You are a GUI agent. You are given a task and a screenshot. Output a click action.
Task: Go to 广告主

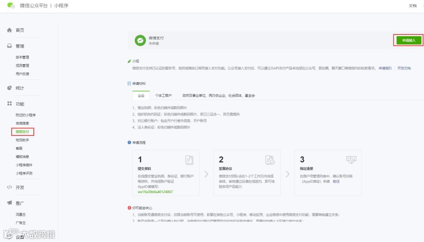(x=20, y=223)
